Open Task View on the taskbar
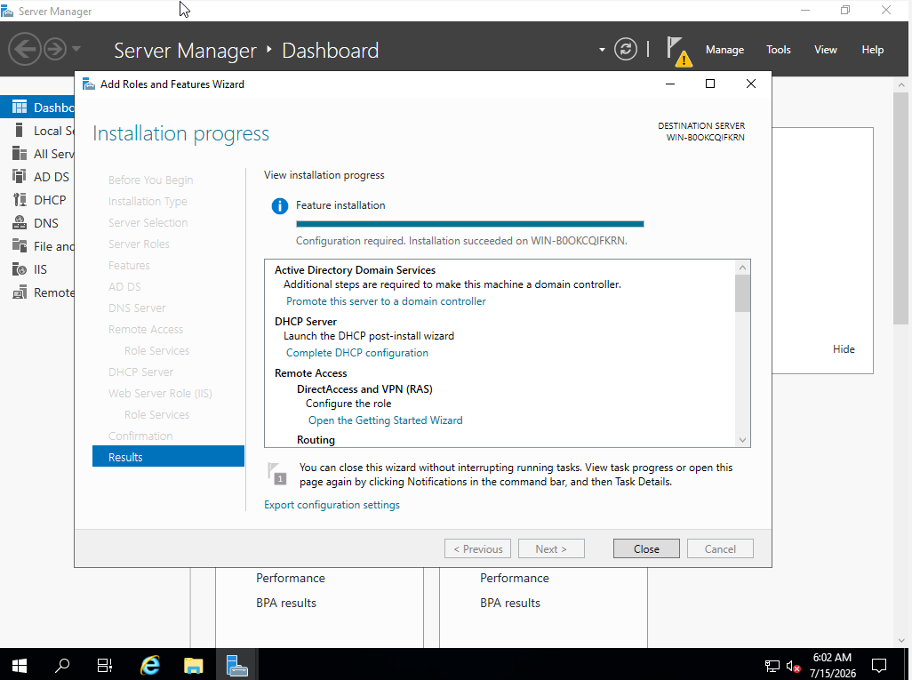912x680 pixels. [105, 665]
